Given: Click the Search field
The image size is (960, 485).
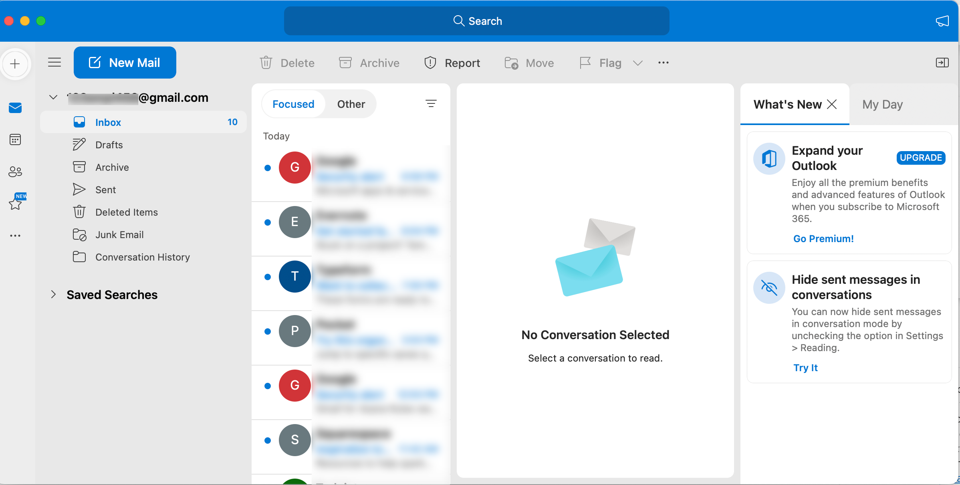Looking at the screenshot, I should 476,21.
